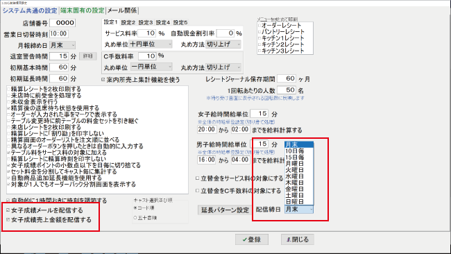Toggle 女子成績売上金額を配信する checkbox

8,220
